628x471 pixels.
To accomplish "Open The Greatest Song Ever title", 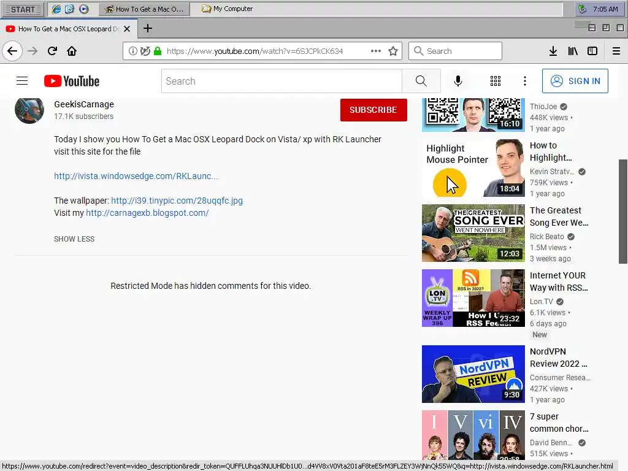I will [x=559, y=216].
